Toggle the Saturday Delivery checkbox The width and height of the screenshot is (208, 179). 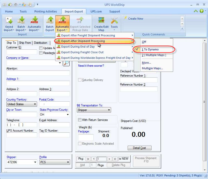point(80,80)
